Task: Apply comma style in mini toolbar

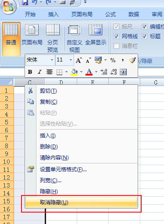Action: click(x=123, y=60)
